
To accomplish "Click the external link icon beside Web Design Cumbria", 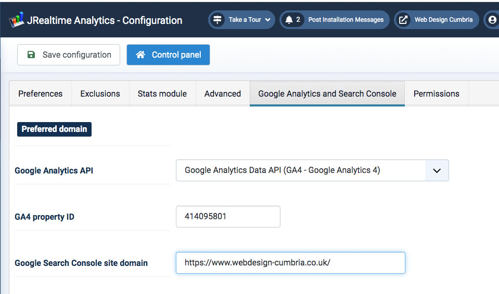I will point(403,20).
